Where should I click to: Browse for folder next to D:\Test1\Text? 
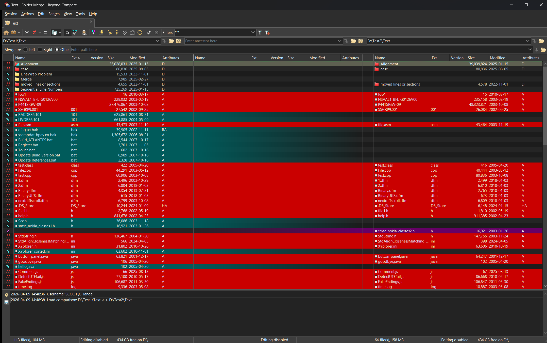pyautogui.click(x=172, y=41)
